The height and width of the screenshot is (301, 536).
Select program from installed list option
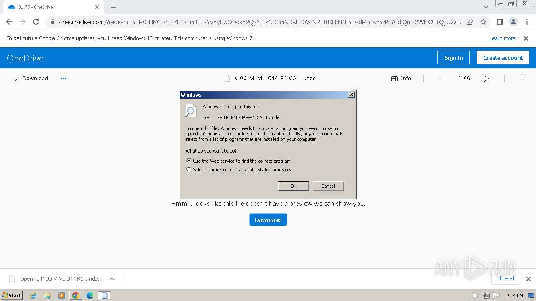(239, 170)
